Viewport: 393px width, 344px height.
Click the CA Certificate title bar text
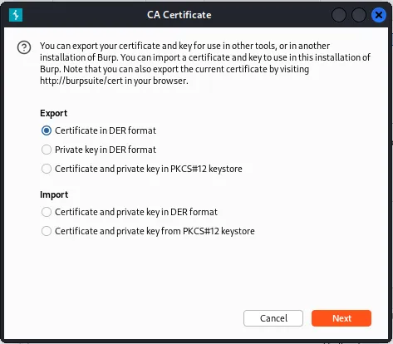(179, 15)
